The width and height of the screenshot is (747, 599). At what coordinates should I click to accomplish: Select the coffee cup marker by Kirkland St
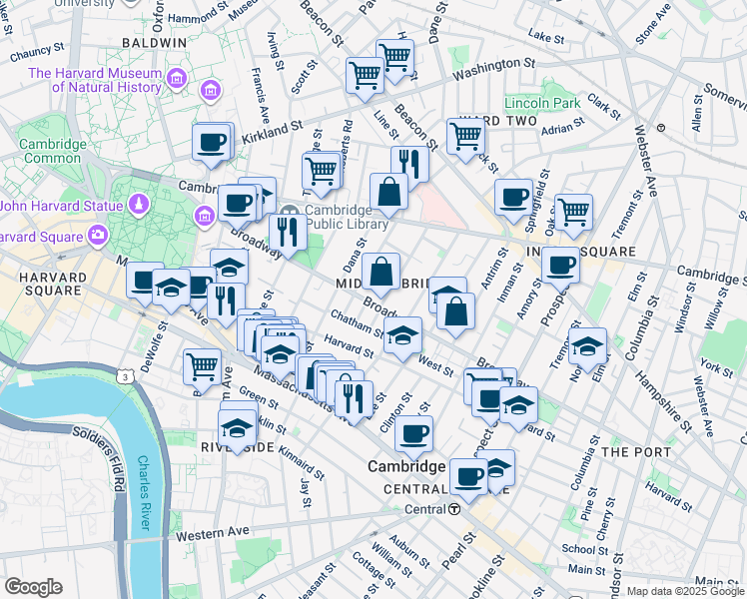211,142
